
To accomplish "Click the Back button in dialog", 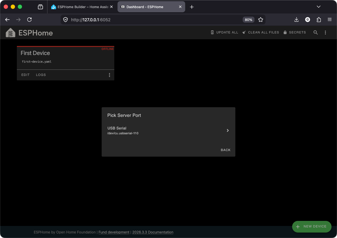I will [x=226, y=150].
